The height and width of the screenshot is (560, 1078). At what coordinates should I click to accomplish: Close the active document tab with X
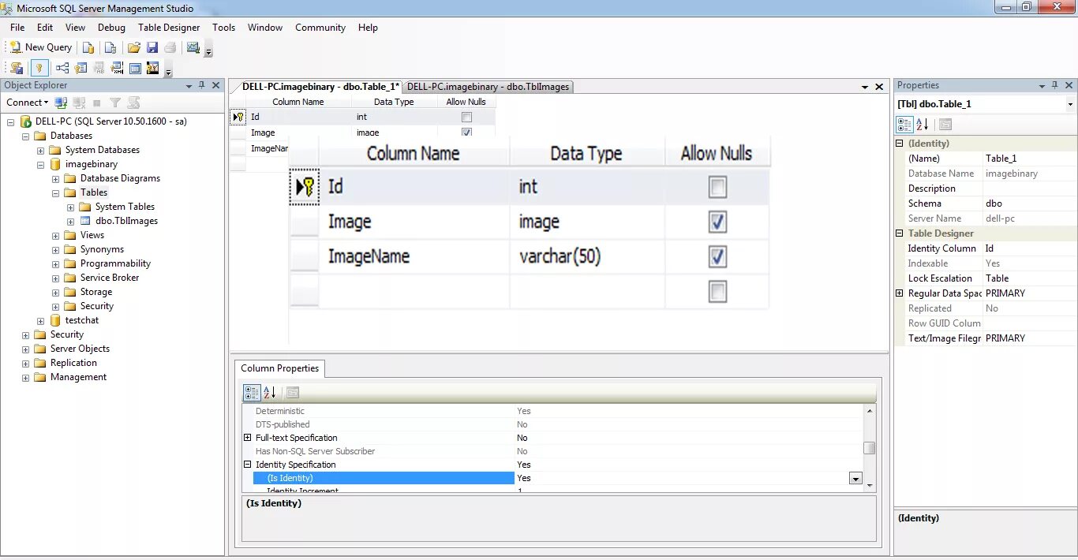coord(879,87)
